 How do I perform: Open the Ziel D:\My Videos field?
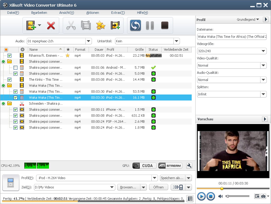point(75,187)
